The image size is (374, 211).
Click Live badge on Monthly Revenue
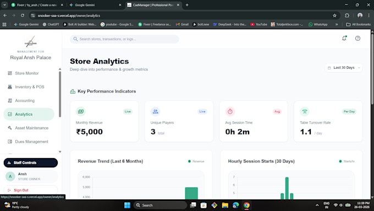click(x=128, y=111)
